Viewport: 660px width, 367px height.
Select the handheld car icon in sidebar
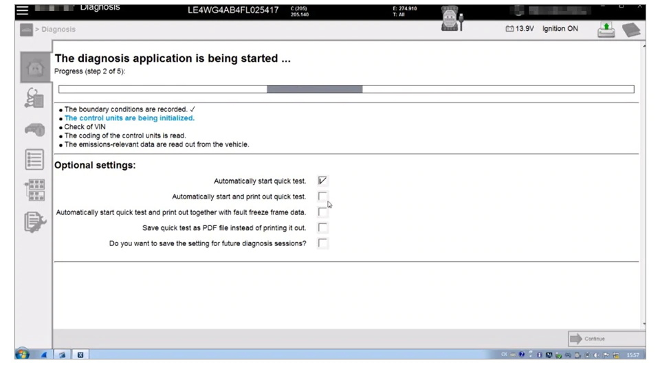(x=34, y=129)
